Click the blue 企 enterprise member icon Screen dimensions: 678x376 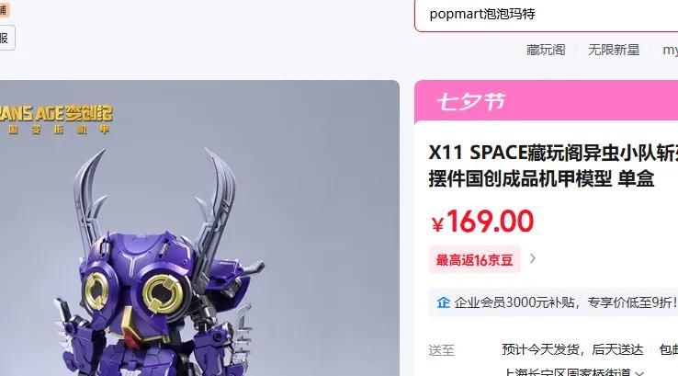(443, 302)
